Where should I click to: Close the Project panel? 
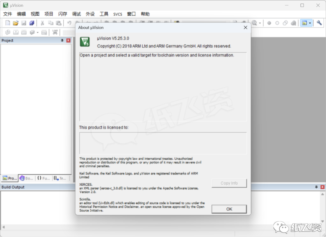click(x=68, y=41)
